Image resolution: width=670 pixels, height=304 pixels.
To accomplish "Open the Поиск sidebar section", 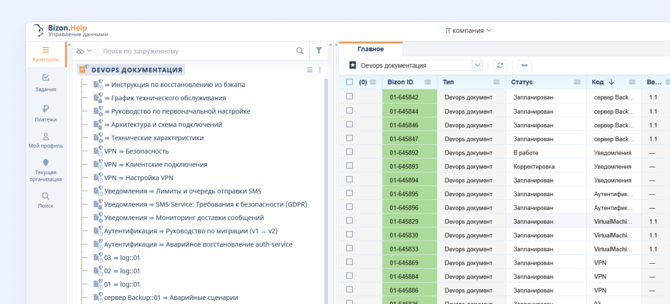I will click(x=46, y=200).
